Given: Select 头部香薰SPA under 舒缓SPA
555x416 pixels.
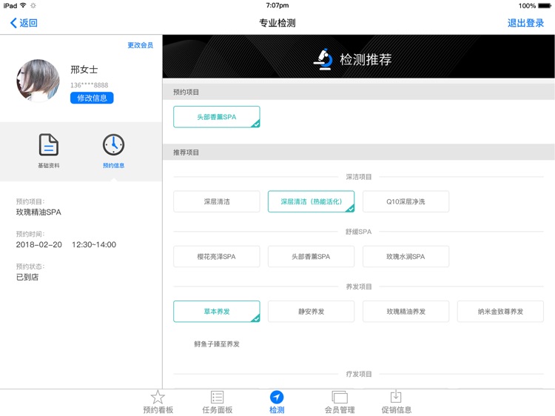Looking at the screenshot, I should pos(311,256).
